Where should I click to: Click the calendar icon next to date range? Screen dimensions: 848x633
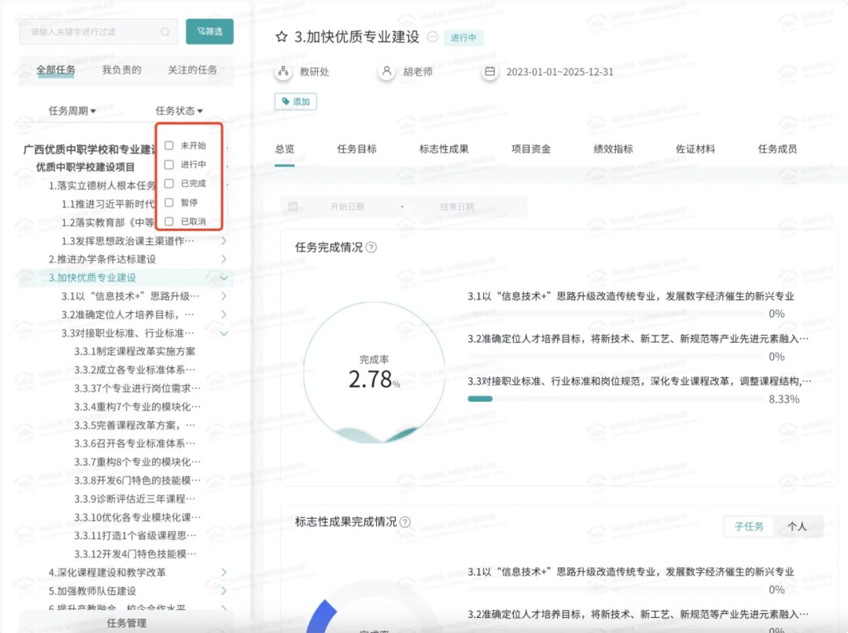coord(490,71)
